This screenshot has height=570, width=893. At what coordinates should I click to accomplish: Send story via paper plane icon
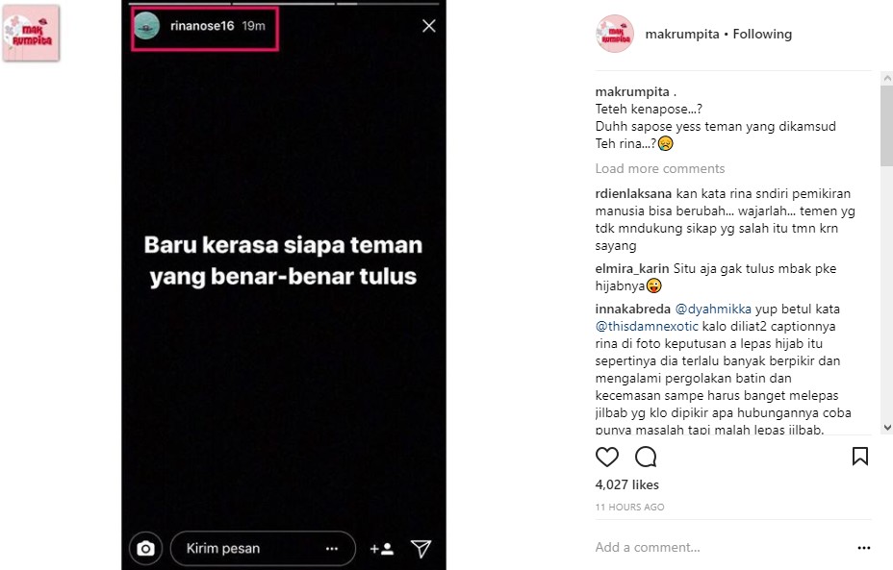[421, 549]
